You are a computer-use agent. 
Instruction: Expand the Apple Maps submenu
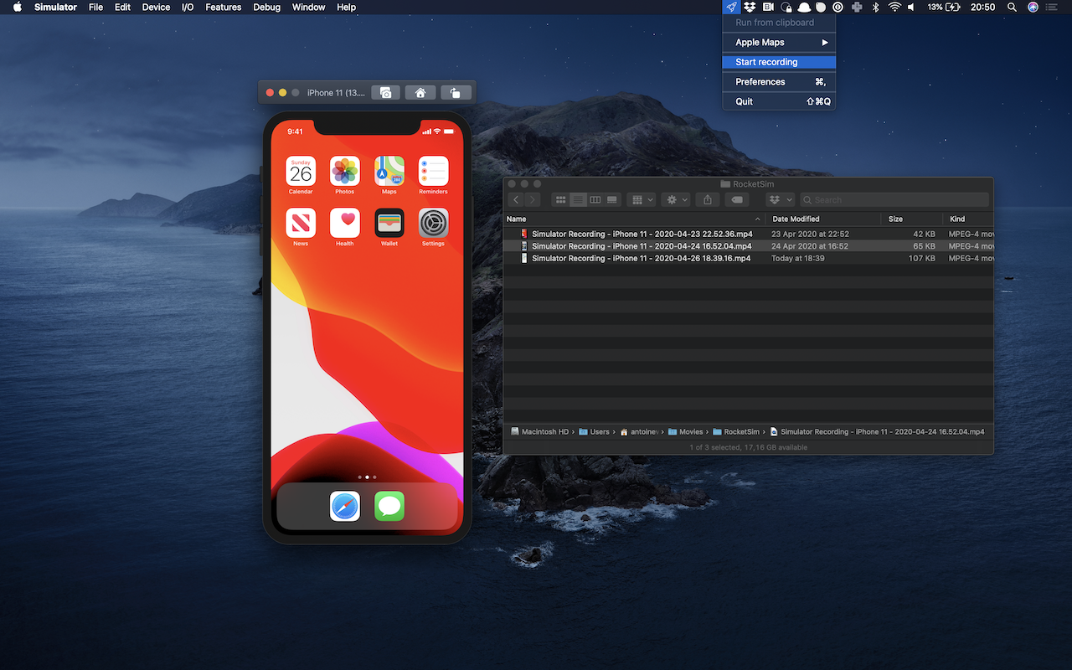pos(779,42)
